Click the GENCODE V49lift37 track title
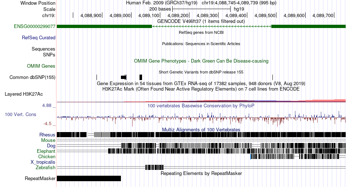Viewport: 346px width, 187px height. click(201, 21)
